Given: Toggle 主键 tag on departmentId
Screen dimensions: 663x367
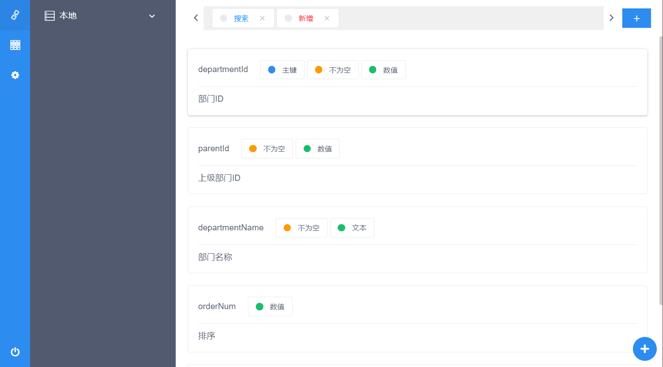Looking at the screenshot, I should tap(282, 70).
